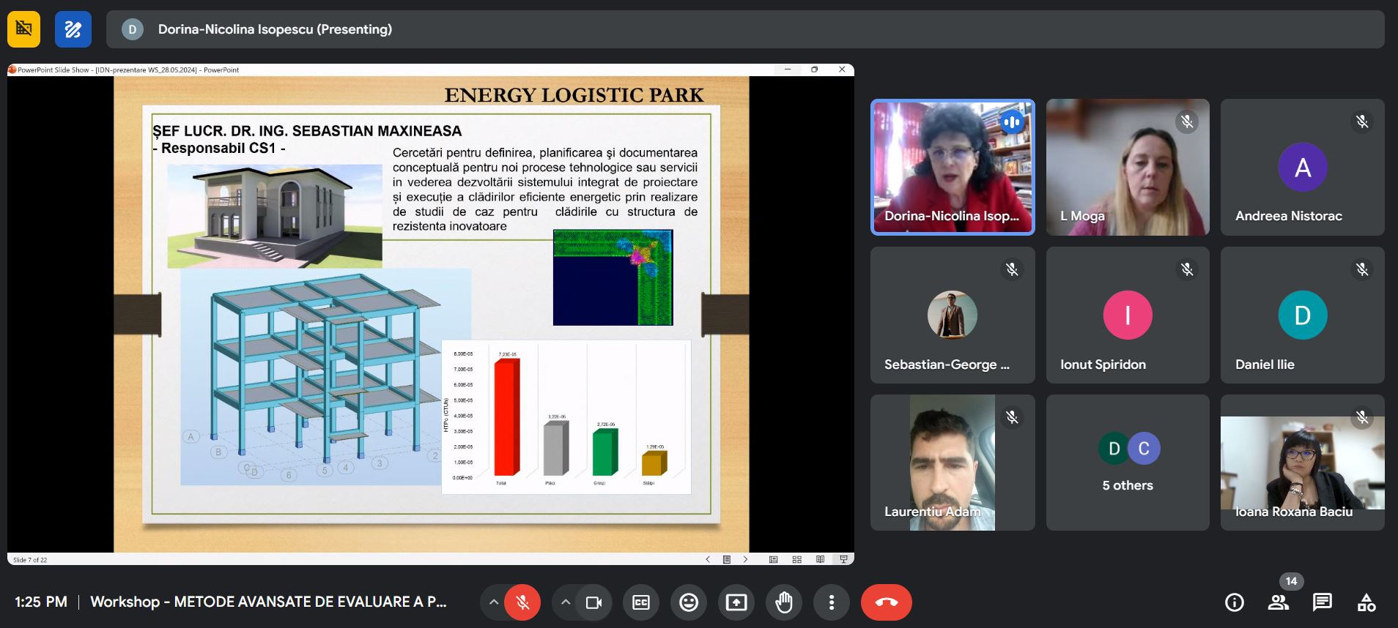
Task: Click the blue whiteboard annotation icon
Action: pyautogui.click(x=73, y=29)
